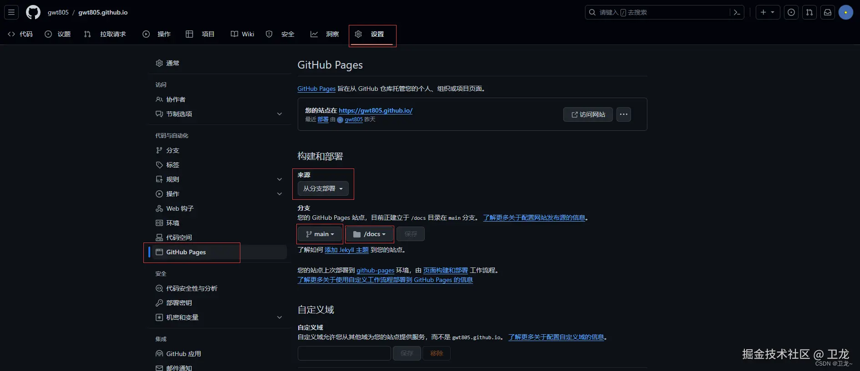Expand 操作 chevron in settings sidebar
The image size is (860, 371).
click(280, 194)
